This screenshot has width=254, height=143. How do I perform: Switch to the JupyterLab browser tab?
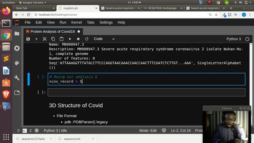(x=78, y=8)
